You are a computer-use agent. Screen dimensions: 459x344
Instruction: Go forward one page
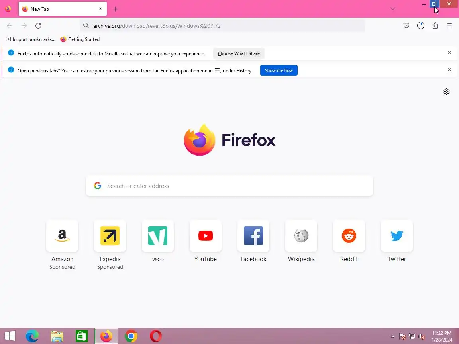pos(24,26)
